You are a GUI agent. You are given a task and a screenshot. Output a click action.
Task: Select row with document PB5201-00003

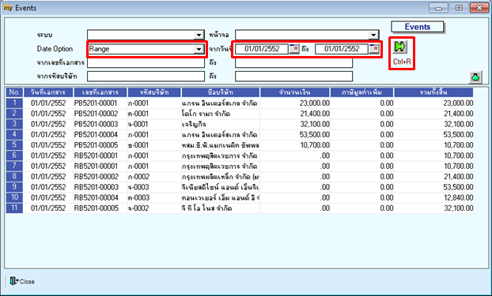(x=240, y=124)
